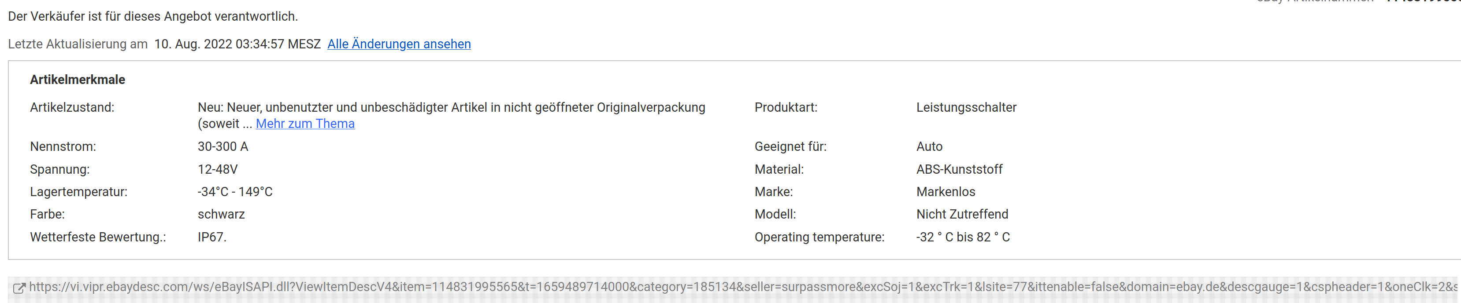Viewport: 1461px width, 303px height.
Task: Click the Operating temperature value
Action: pyautogui.click(x=963, y=237)
